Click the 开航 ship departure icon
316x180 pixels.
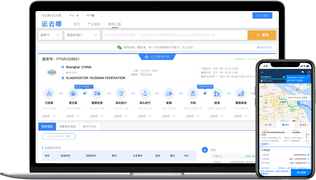(193, 93)
